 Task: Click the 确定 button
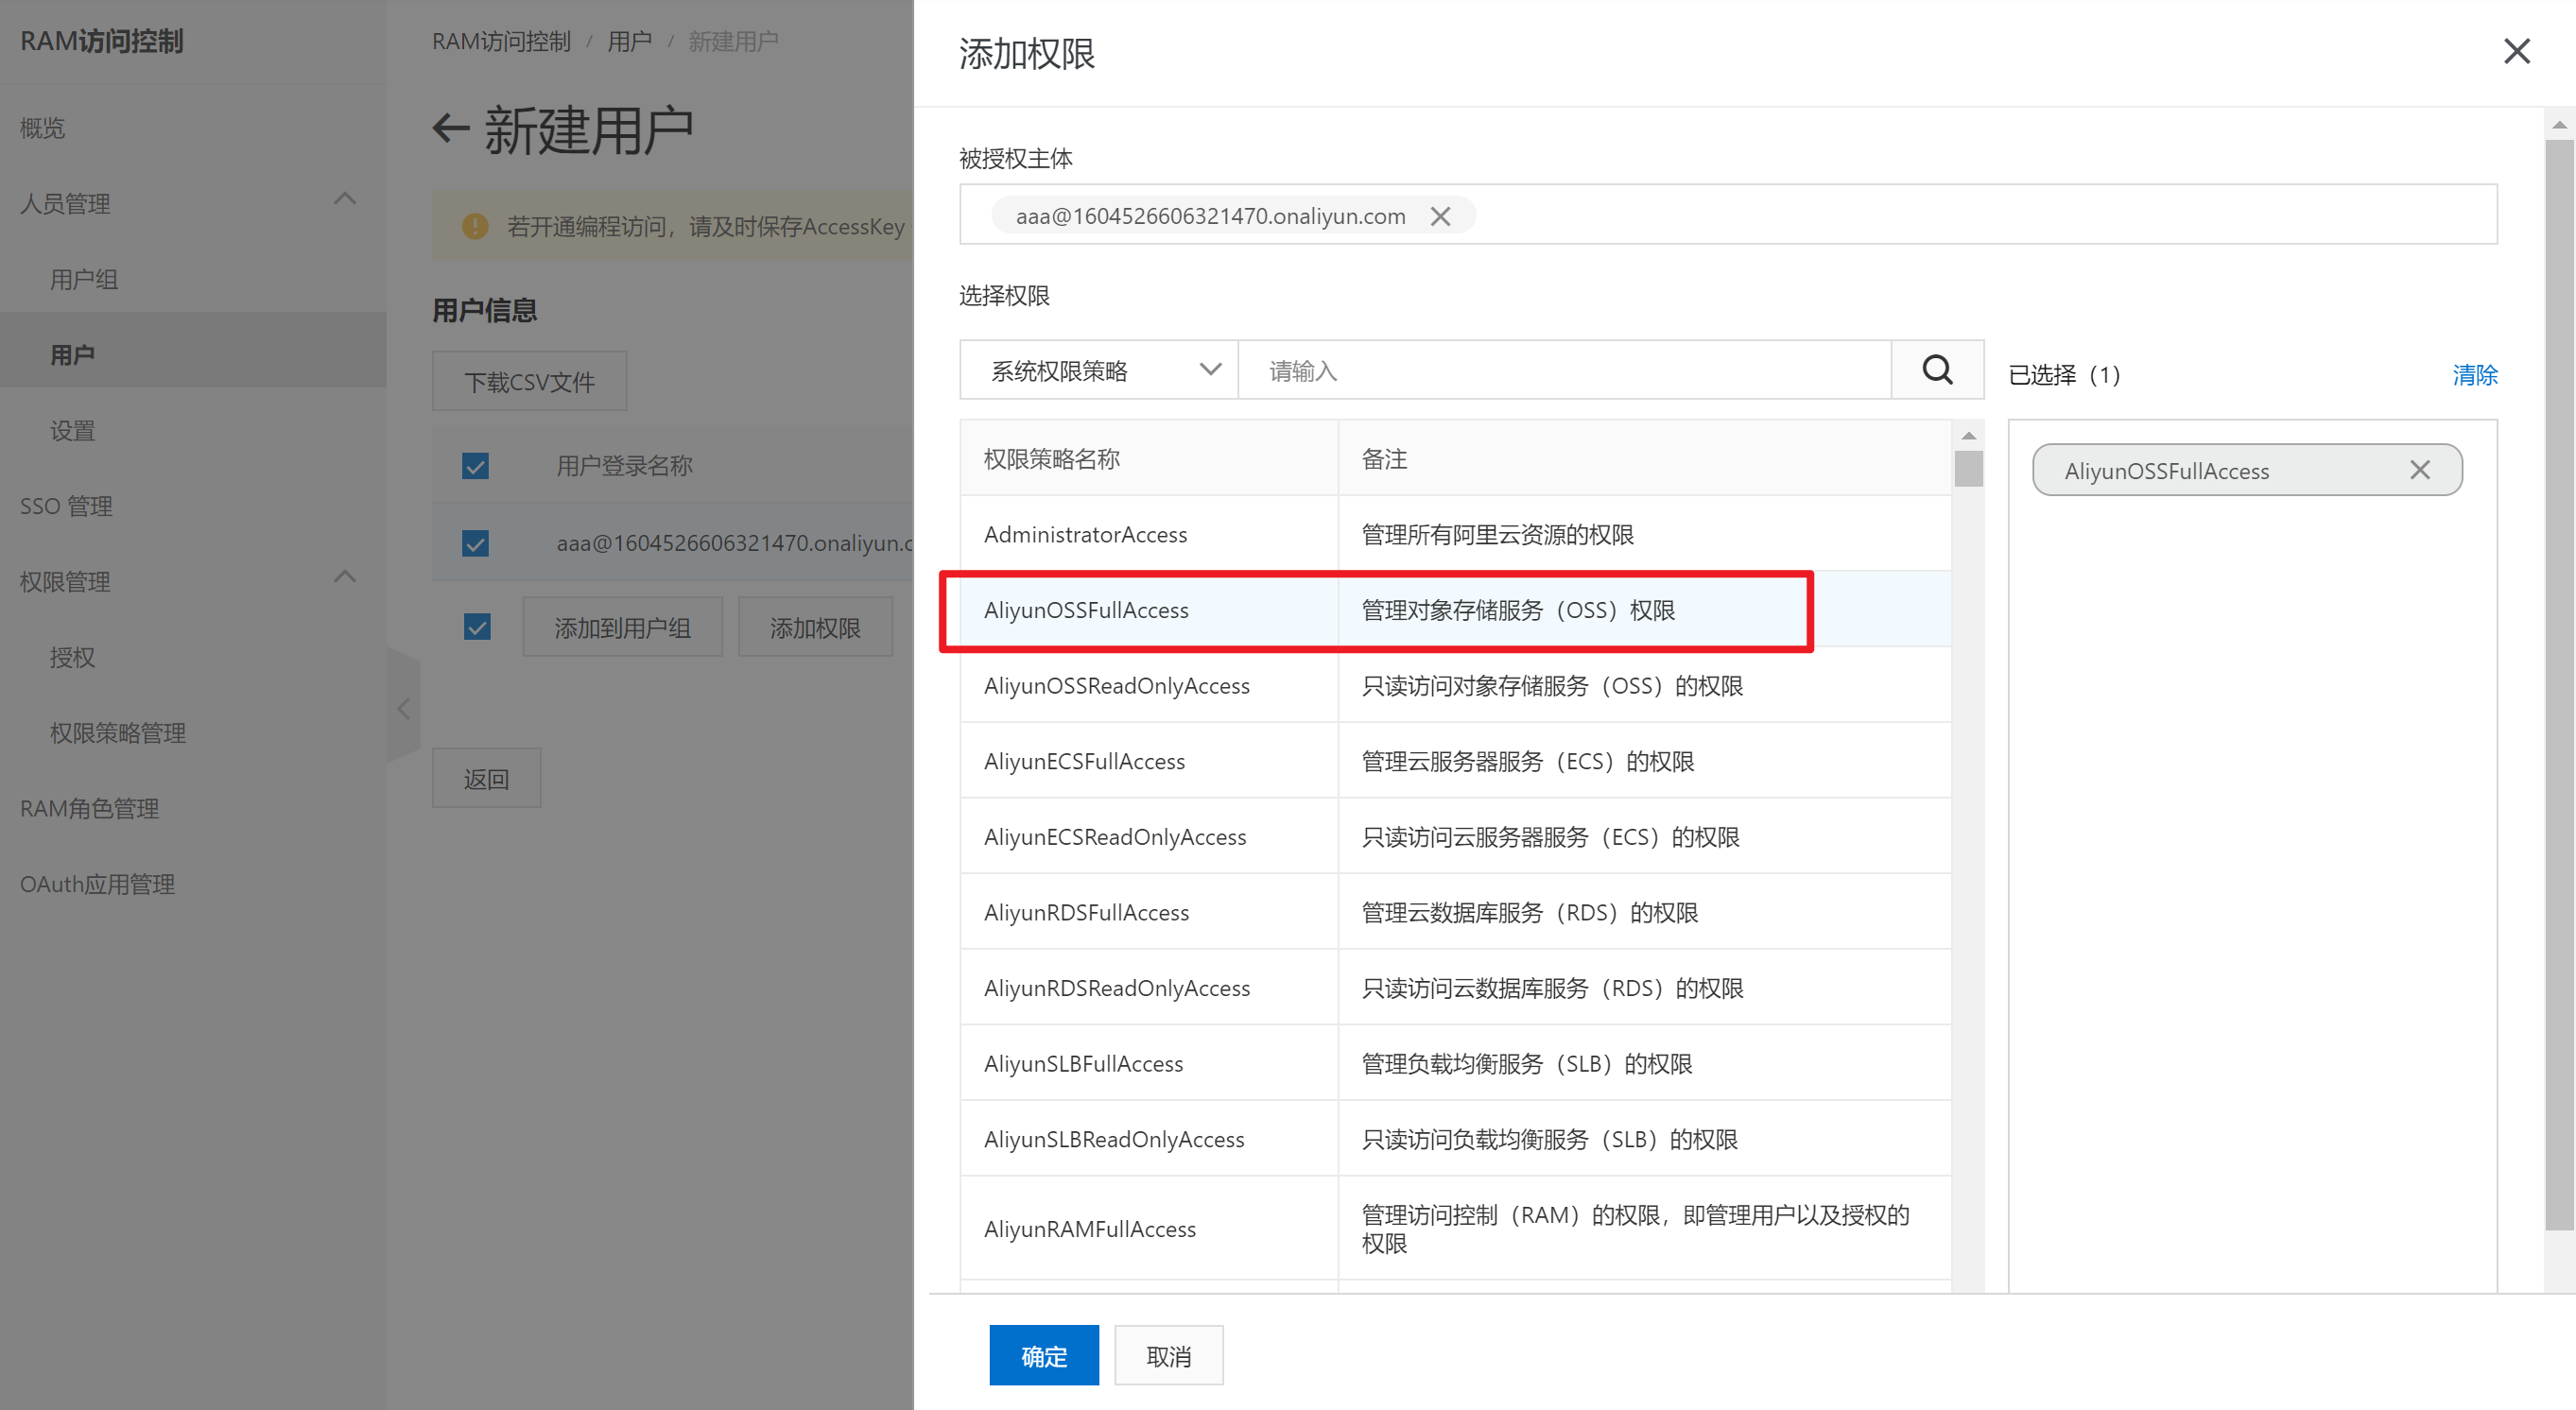[x=1043, y=1356]
